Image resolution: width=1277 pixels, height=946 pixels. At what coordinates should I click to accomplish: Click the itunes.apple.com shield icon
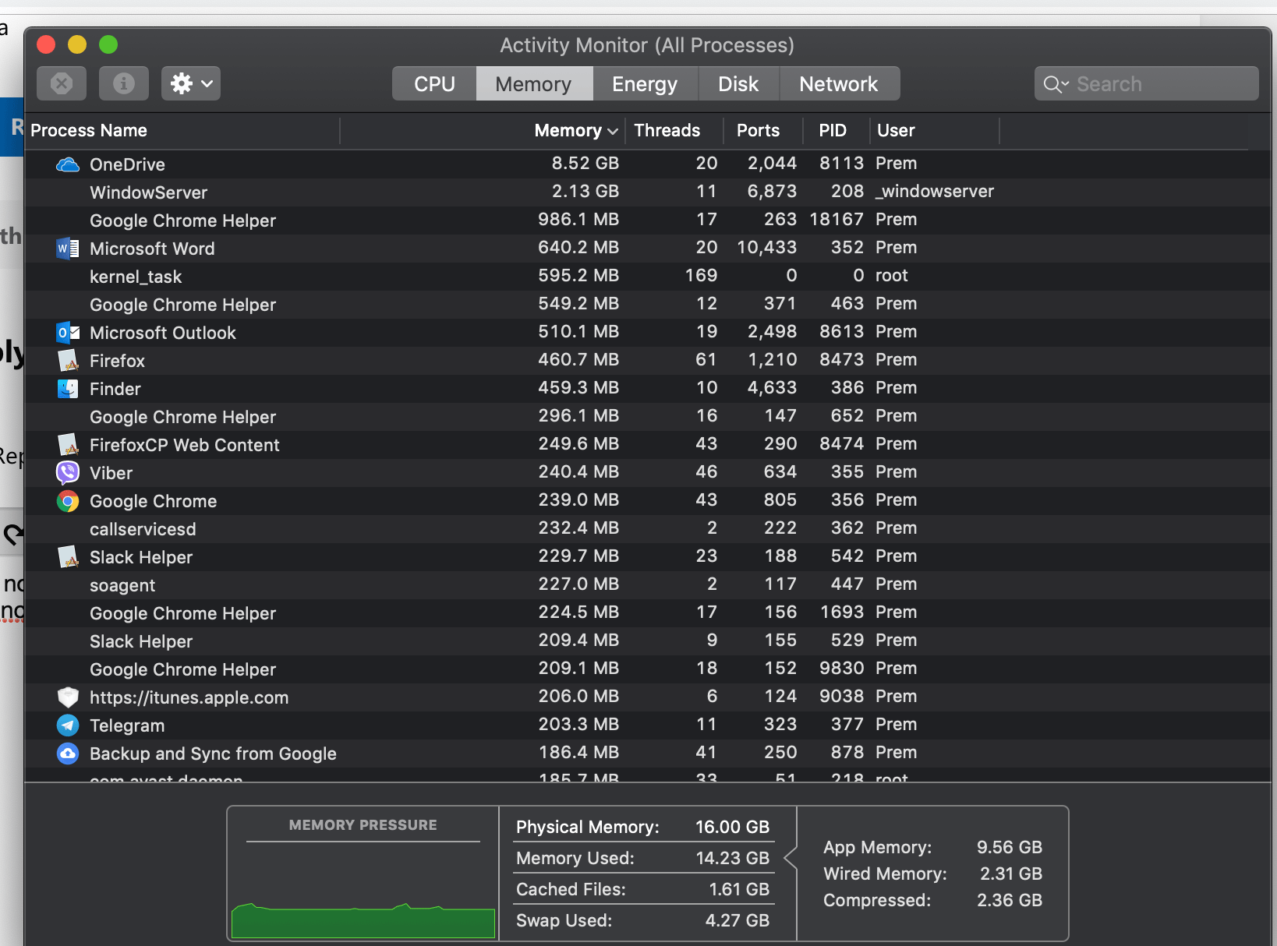[x=68, y=697]
